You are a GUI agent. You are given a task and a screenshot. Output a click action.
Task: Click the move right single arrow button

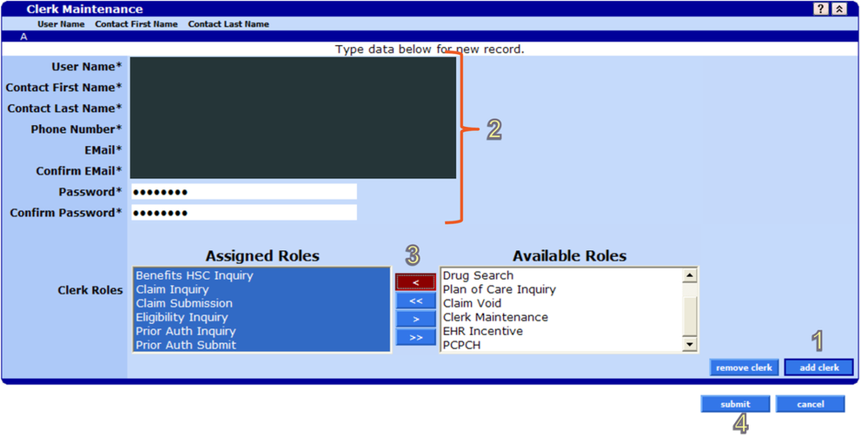(x=415, y=319)
